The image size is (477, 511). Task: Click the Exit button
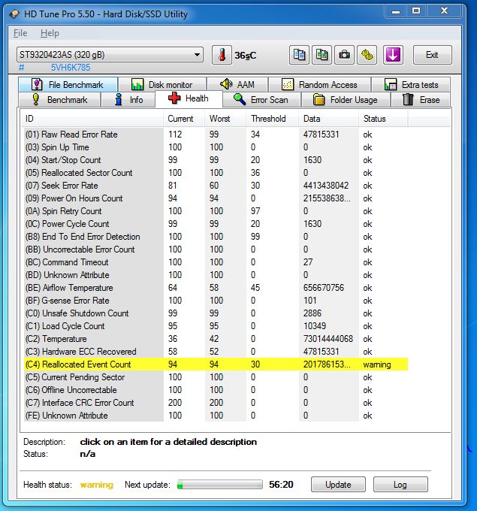pos(433,55)
